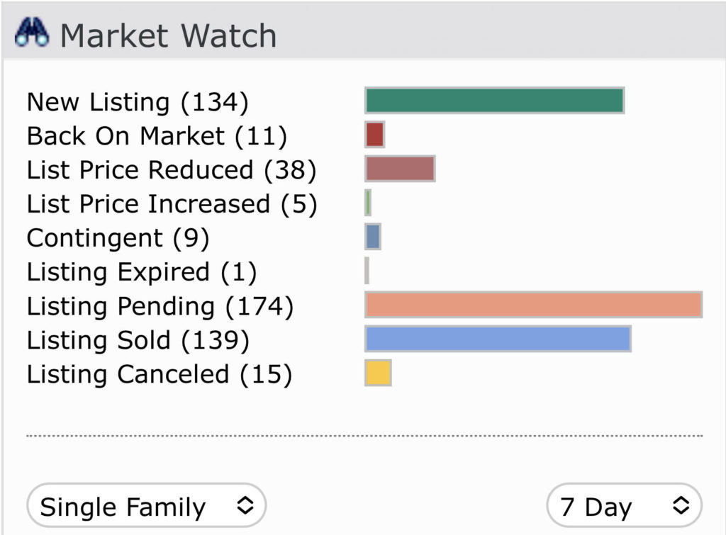
Task: View List Price Increased (5) listings
Action: point(172,204)
